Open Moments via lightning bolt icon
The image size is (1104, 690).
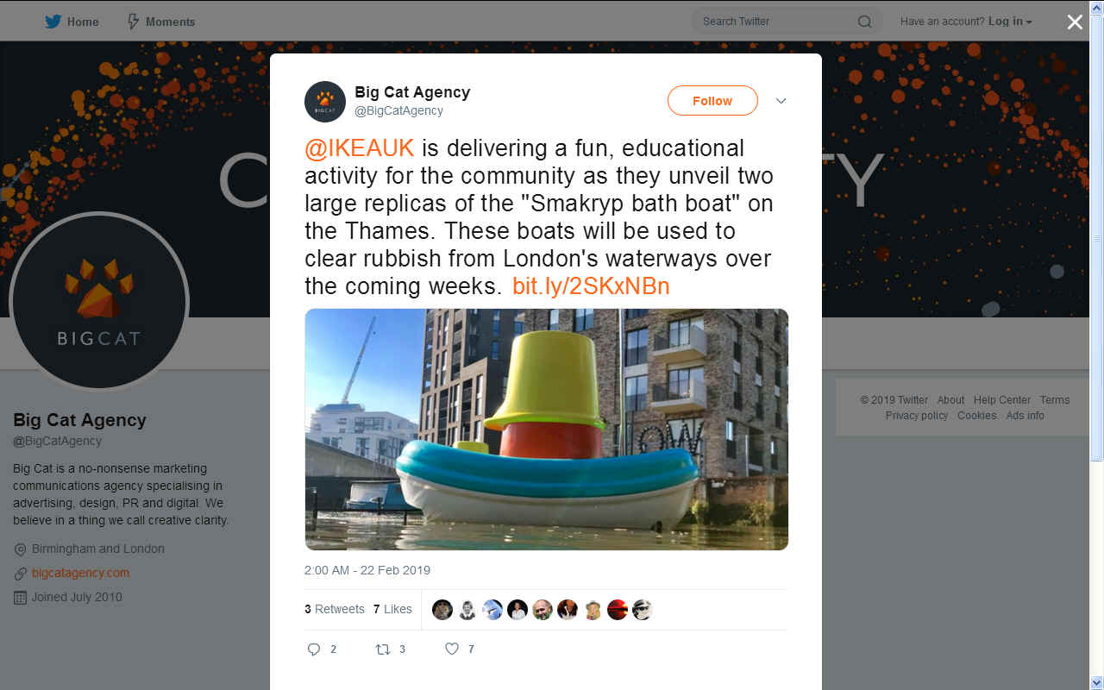click(133, 22)
